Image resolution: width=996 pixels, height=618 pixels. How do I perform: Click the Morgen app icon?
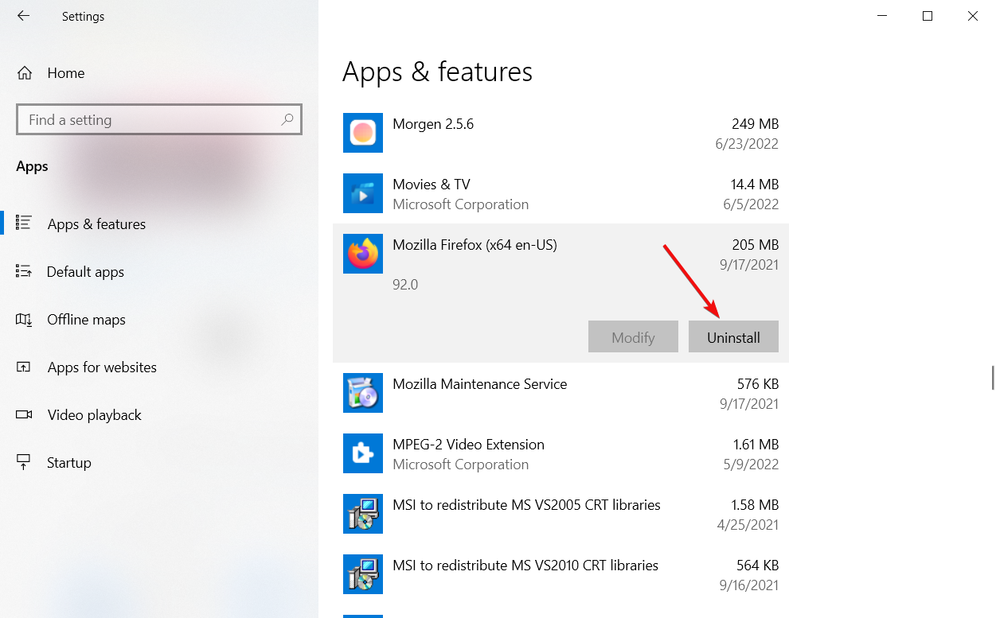pos(363,133)
